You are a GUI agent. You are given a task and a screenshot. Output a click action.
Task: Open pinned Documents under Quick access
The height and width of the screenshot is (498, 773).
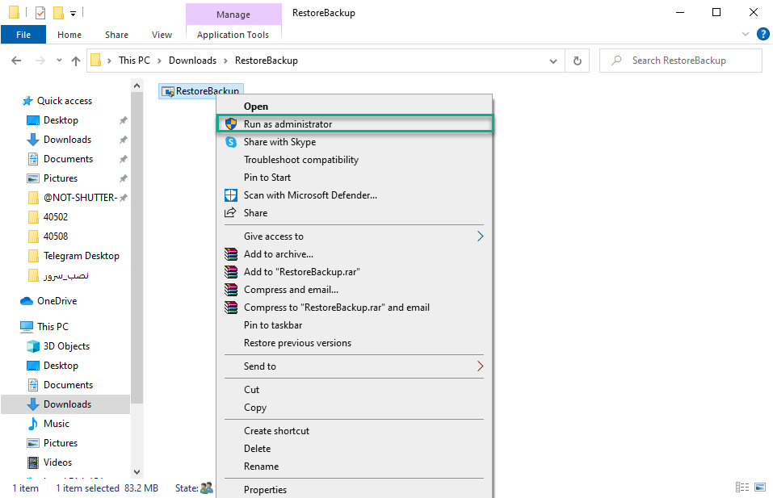tap(68, 159)
